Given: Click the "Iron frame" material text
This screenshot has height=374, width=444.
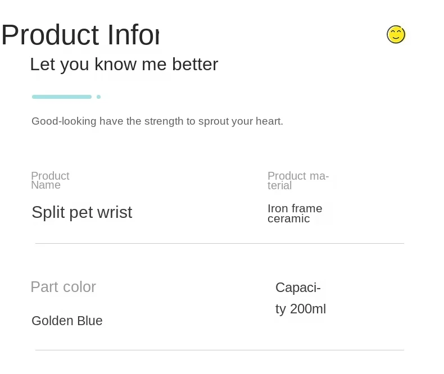Looking at the screenshot, I should [x=295, y=209].
